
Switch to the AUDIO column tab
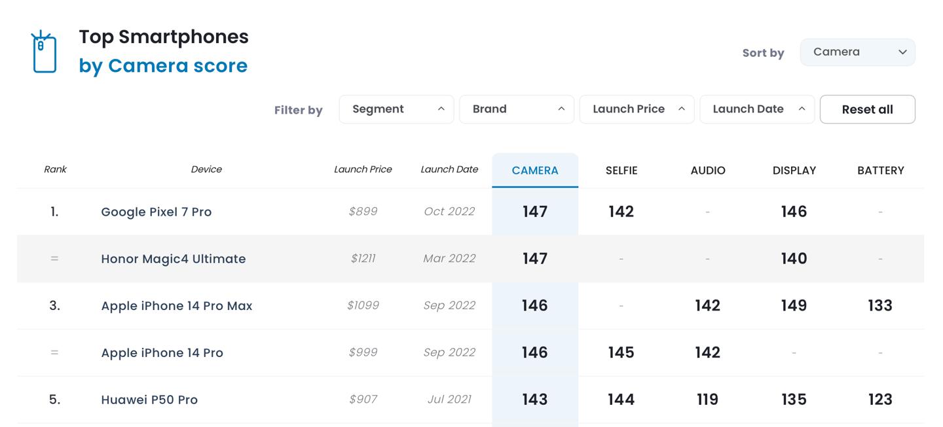707,171
